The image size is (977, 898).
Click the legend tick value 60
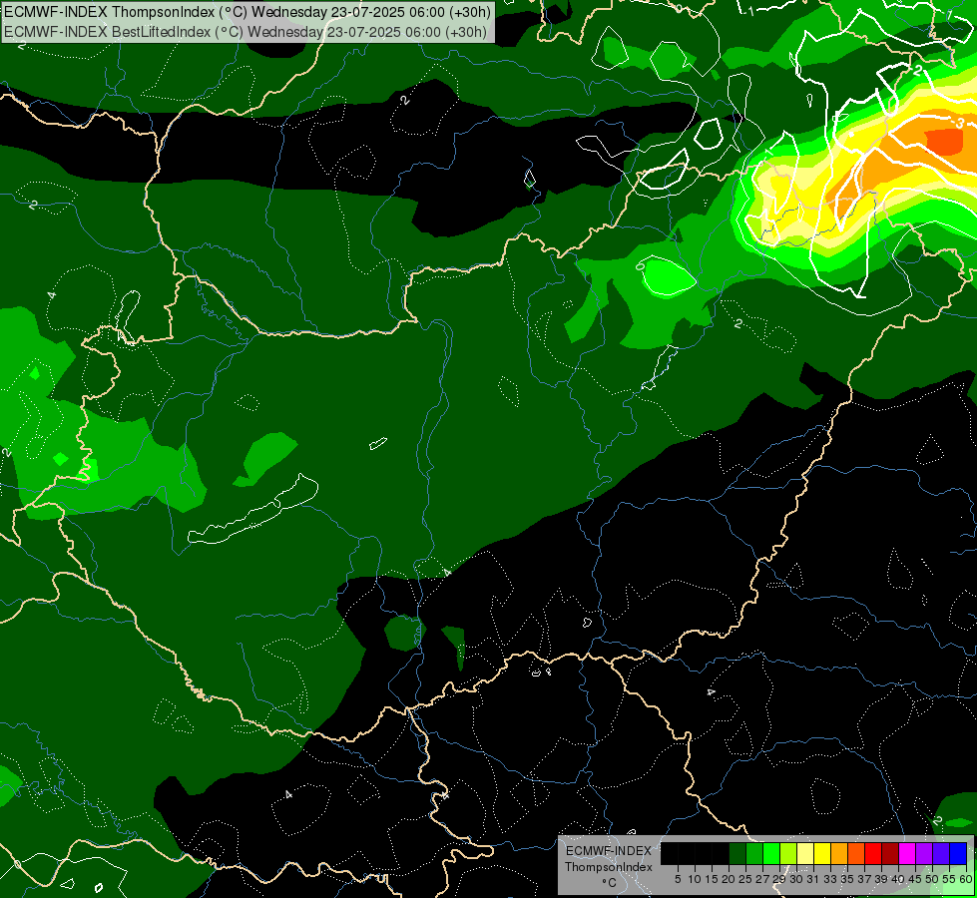966,879
